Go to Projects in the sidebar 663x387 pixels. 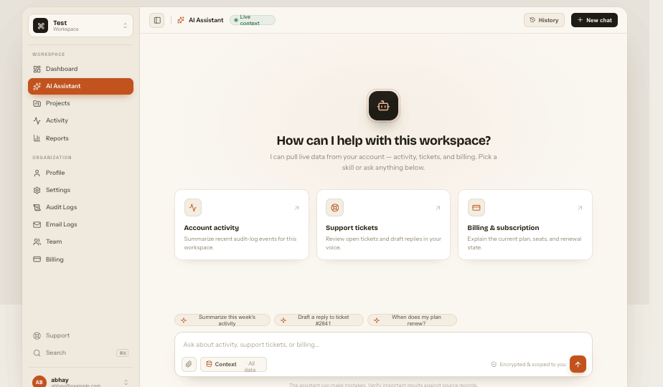[x=80, y=103]
